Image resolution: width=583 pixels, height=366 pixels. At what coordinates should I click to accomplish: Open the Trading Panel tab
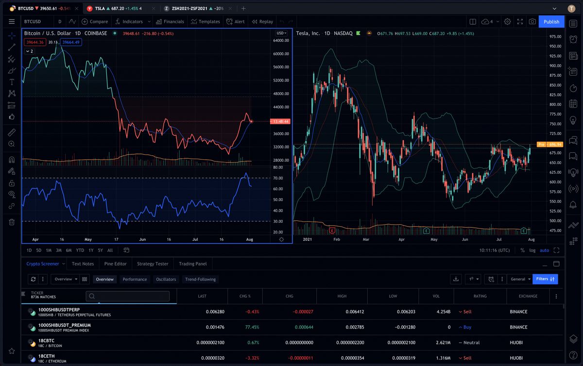[193, 264]
